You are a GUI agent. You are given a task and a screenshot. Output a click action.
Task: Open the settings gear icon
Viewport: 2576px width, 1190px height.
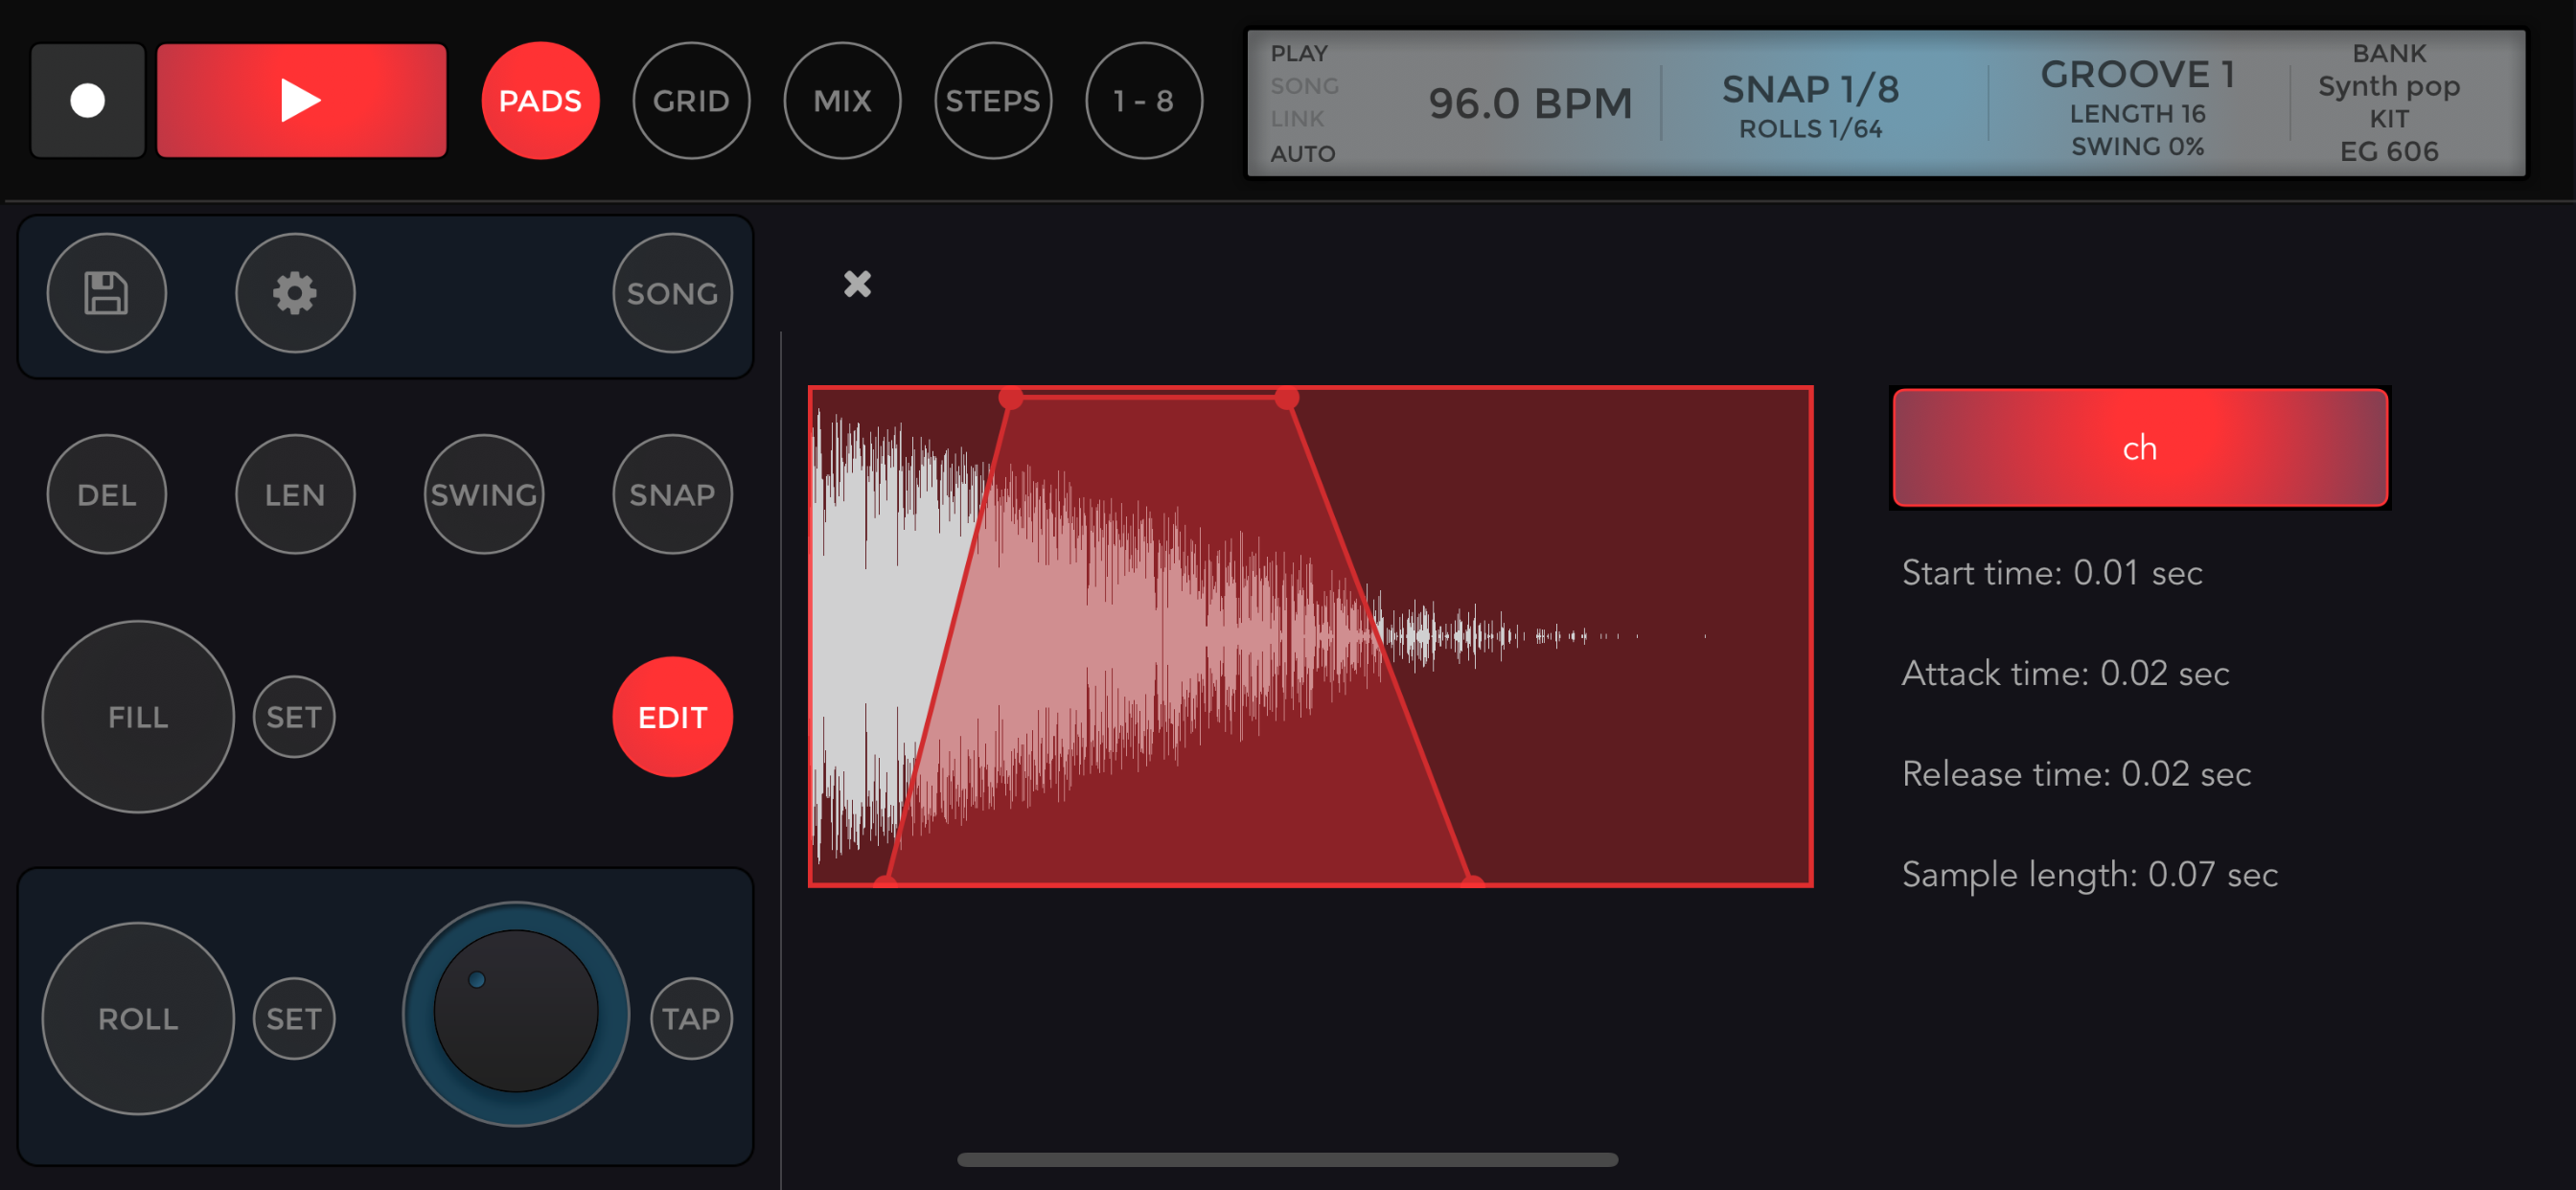coord(294,293)
